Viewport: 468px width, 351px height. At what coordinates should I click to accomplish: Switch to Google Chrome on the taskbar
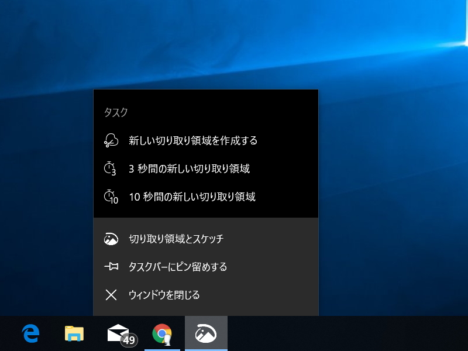pyautogui.click(x=162, y=333)
